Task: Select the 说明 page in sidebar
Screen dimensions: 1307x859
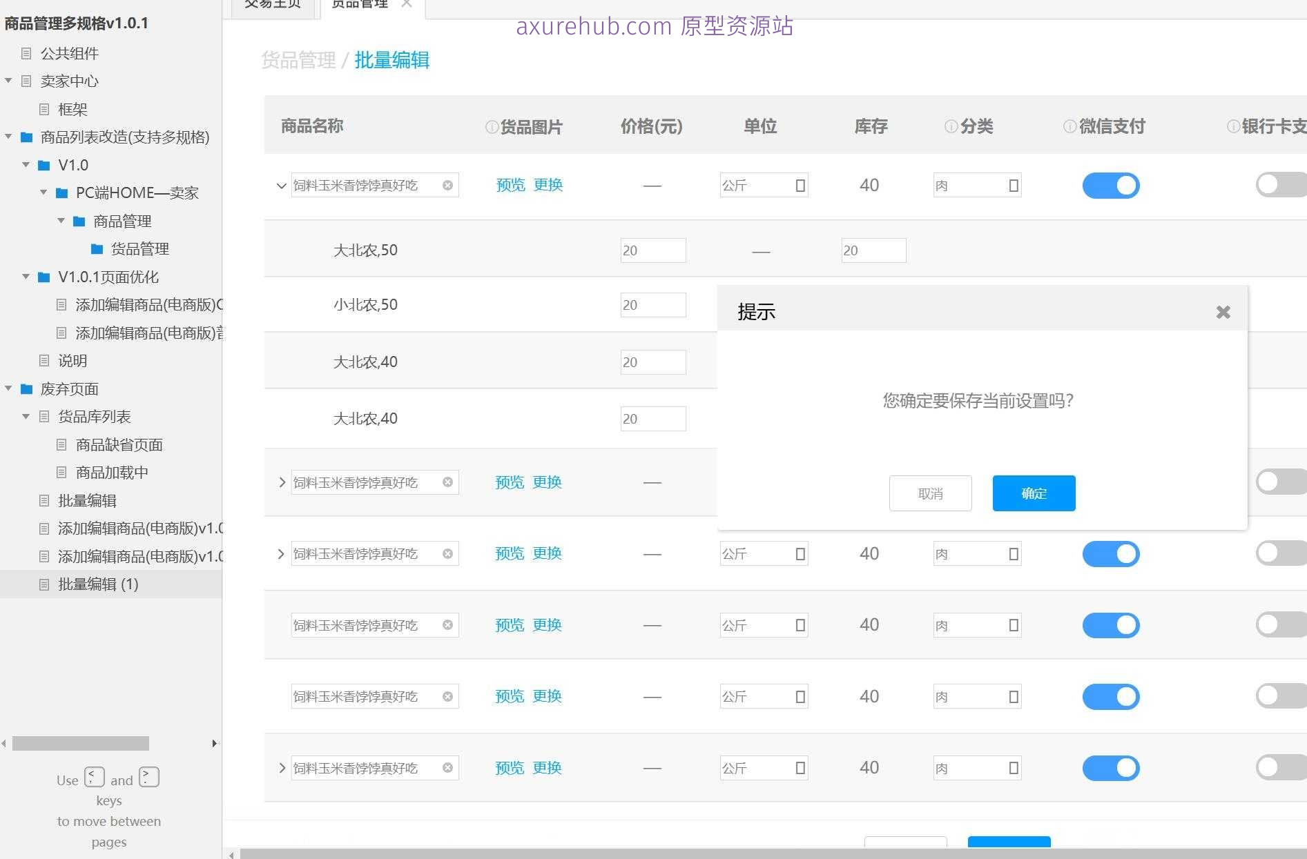Action: (72, 361)
